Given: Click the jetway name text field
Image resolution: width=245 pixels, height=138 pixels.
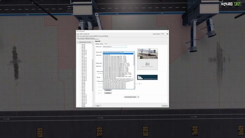Looking at the screenshot, I should pyautogui.click(x=115, y=47).
